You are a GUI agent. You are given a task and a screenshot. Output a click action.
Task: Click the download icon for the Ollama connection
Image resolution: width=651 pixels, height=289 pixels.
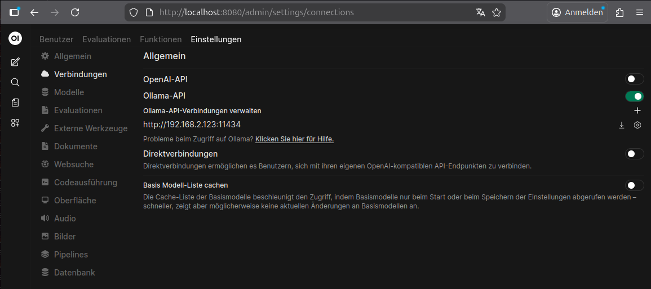click(x=622, y=125)
